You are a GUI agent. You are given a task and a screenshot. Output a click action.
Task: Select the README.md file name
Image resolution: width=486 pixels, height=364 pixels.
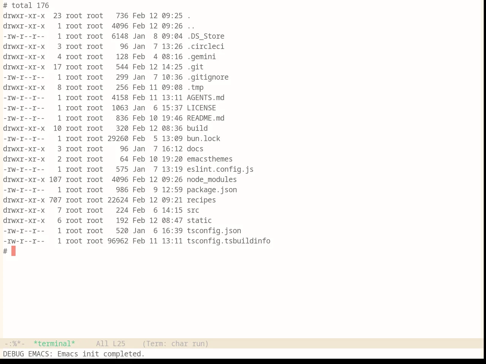[205, 118]
